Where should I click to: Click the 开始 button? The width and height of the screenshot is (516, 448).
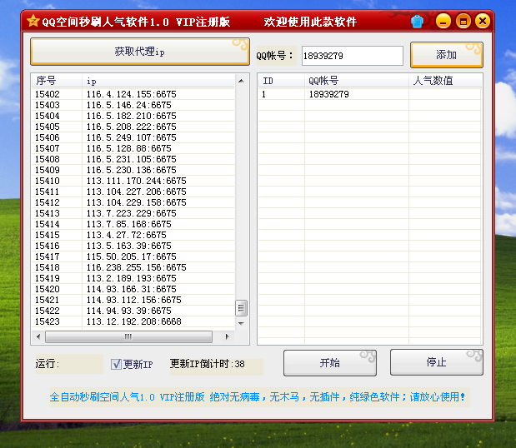click(x=330, y=363)
